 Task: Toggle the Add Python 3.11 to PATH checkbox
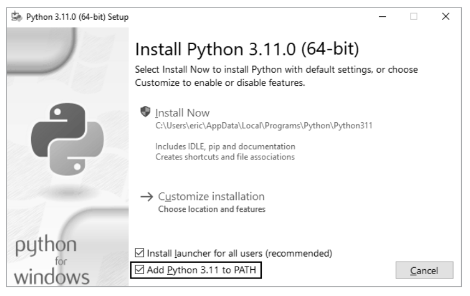tap(140, 269)
